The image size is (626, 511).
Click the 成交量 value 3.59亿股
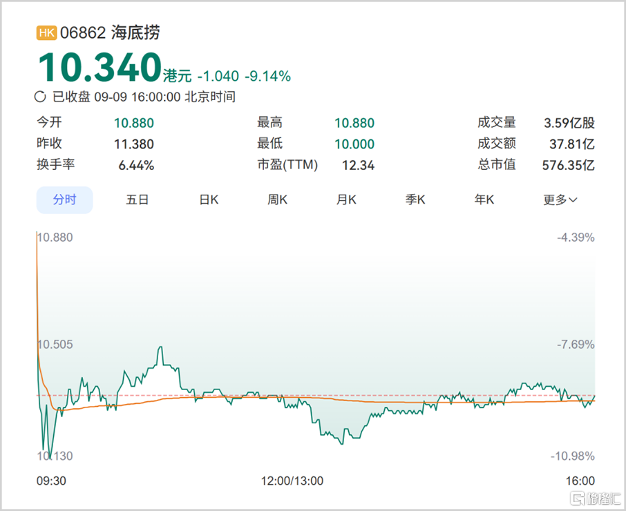tap(569, 123)
